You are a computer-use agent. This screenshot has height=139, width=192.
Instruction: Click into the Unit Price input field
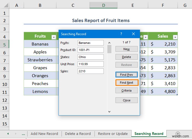click(91, 64)
